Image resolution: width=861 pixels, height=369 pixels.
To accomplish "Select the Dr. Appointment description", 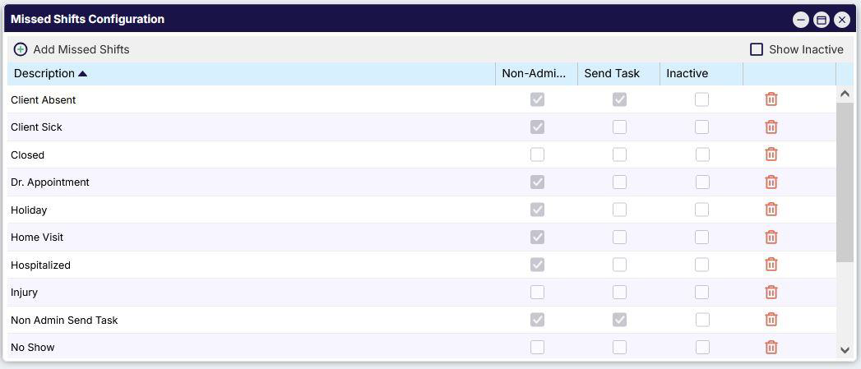I will click(50, 182).
